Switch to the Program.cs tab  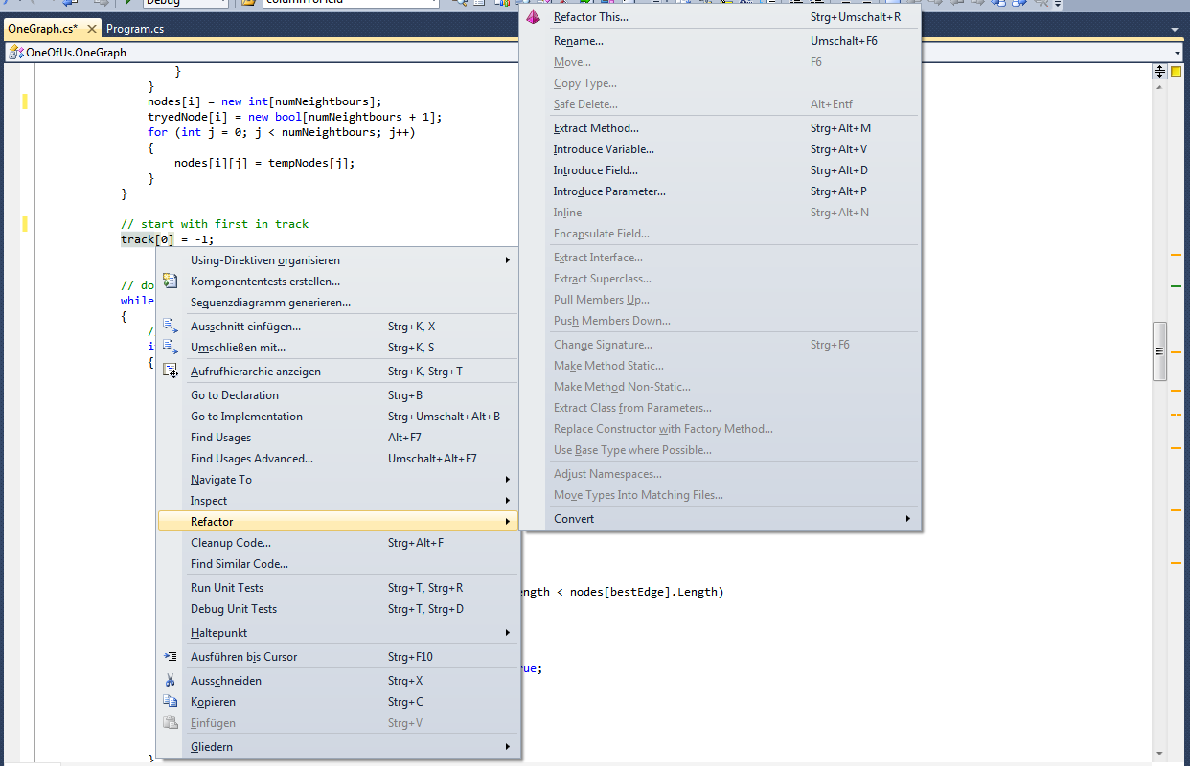[x=135, y=29]
